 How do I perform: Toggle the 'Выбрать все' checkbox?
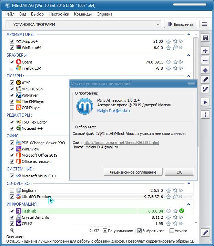139,231
